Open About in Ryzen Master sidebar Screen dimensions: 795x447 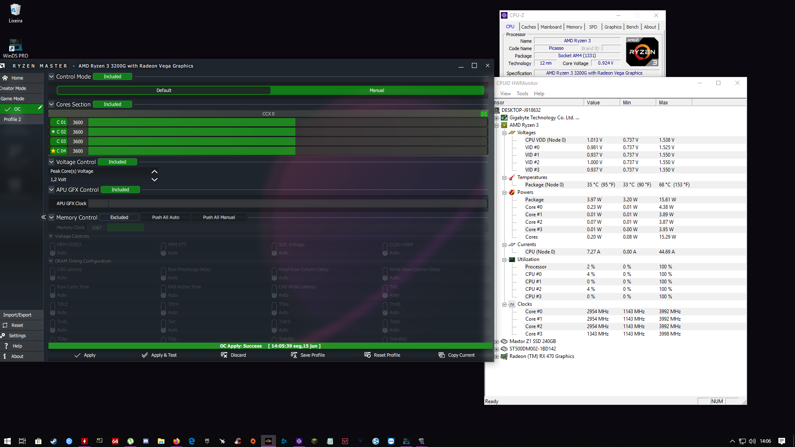point(17,356)
